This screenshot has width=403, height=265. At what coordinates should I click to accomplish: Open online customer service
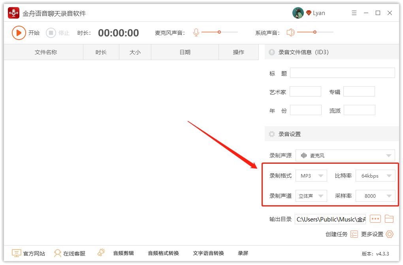(70, 253)
